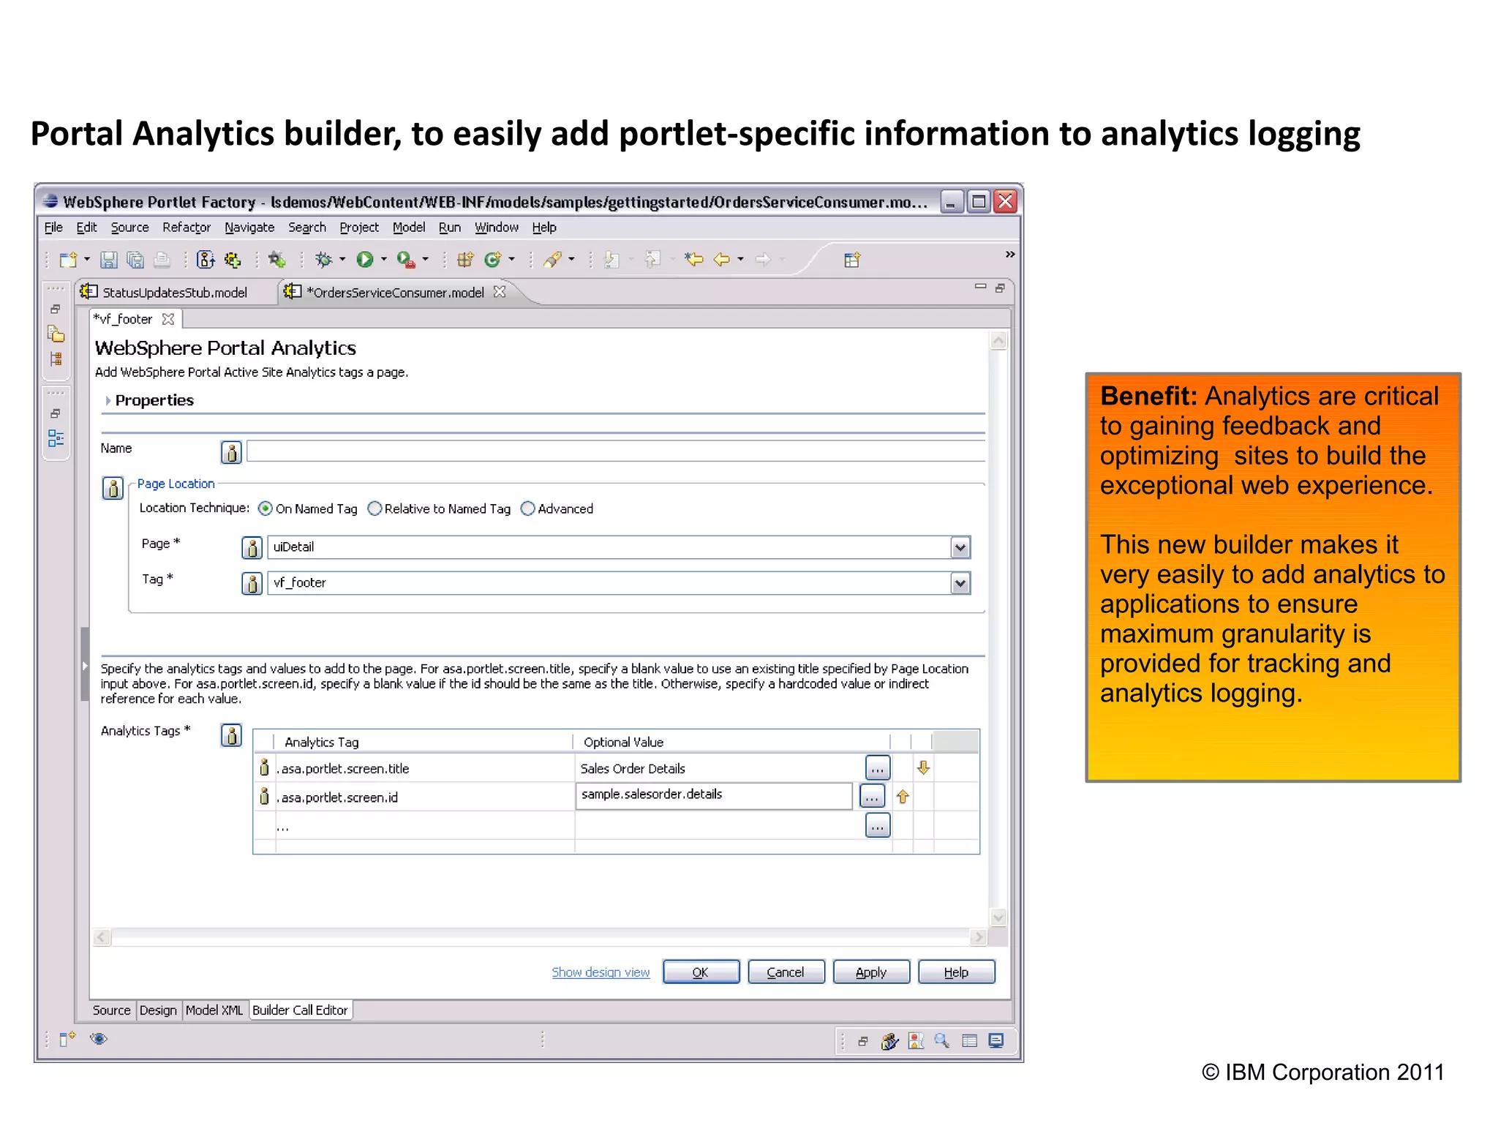Click the profile picker icon beside Name
The image size is (1498, 1123).
coord(231,453)
